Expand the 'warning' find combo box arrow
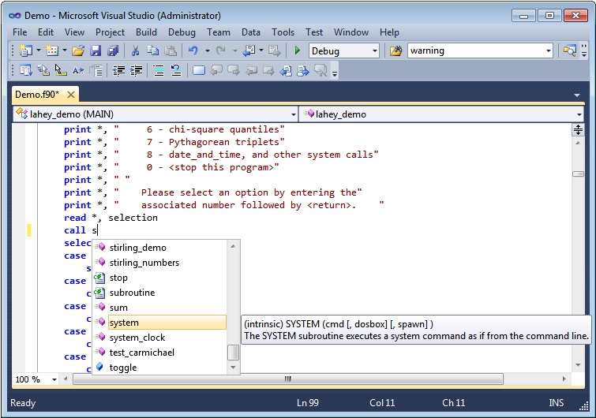The width and height of the screenshot is (596, 418). coord(548,50)
